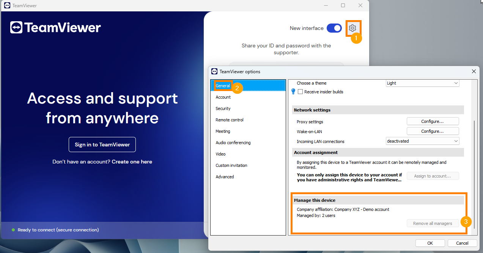The image size is (483, 253).
Task: Maximize the TeamViewer main window
Action: (343, 5)
